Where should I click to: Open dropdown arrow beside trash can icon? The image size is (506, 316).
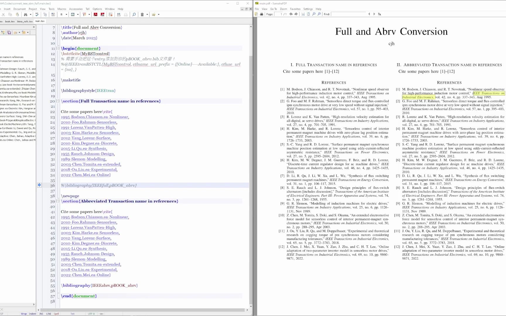pos(147,14)
